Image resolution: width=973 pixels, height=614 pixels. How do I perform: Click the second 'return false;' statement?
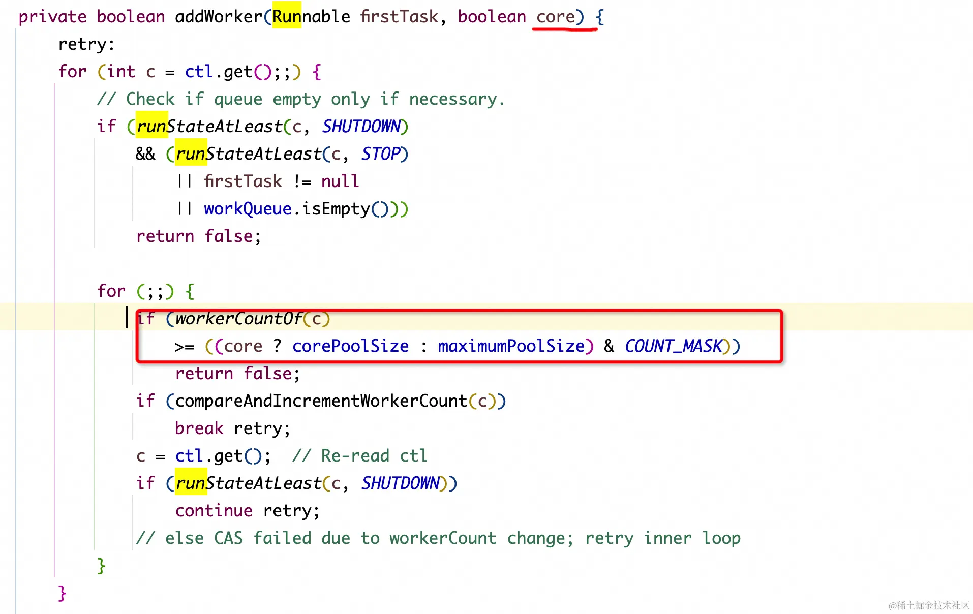pos(238,374)
